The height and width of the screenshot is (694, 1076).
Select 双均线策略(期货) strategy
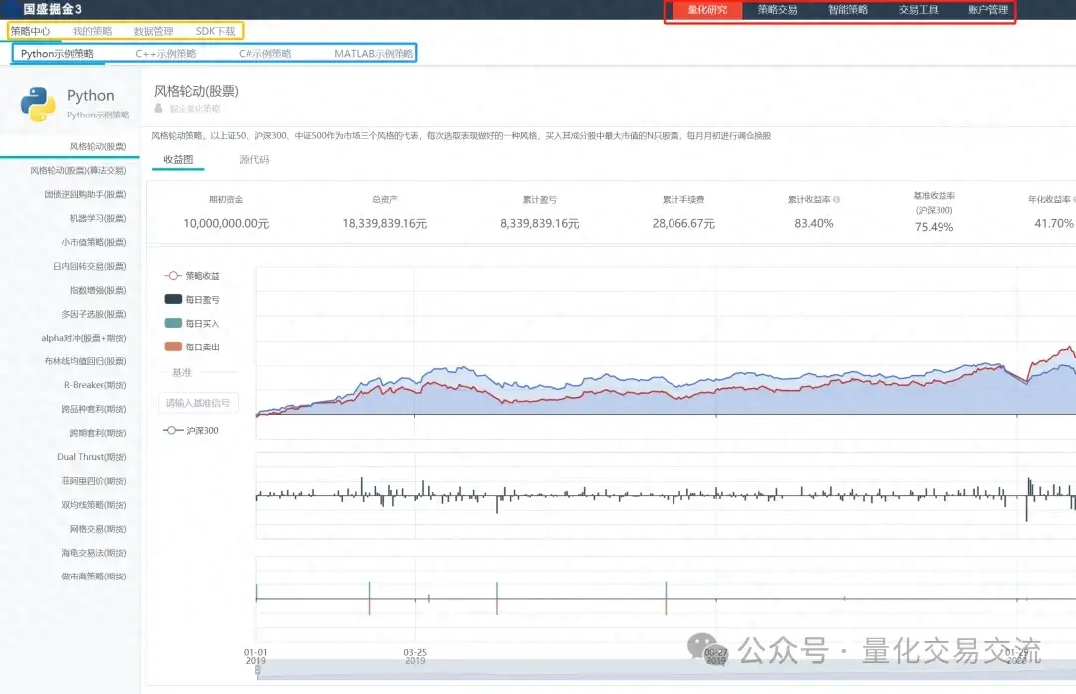pyautogui.click(x=94, y=505)
